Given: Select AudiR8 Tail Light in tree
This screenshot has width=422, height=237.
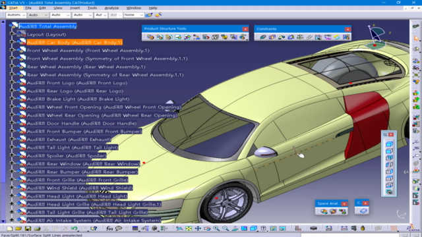Looking at the screenshot, I should tap(73, 147).
